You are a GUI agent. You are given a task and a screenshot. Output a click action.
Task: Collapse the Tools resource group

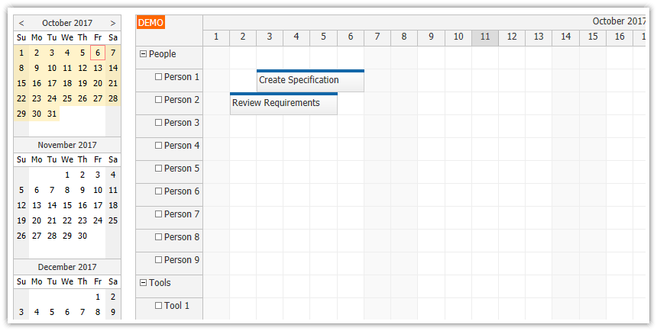(143, 283)
